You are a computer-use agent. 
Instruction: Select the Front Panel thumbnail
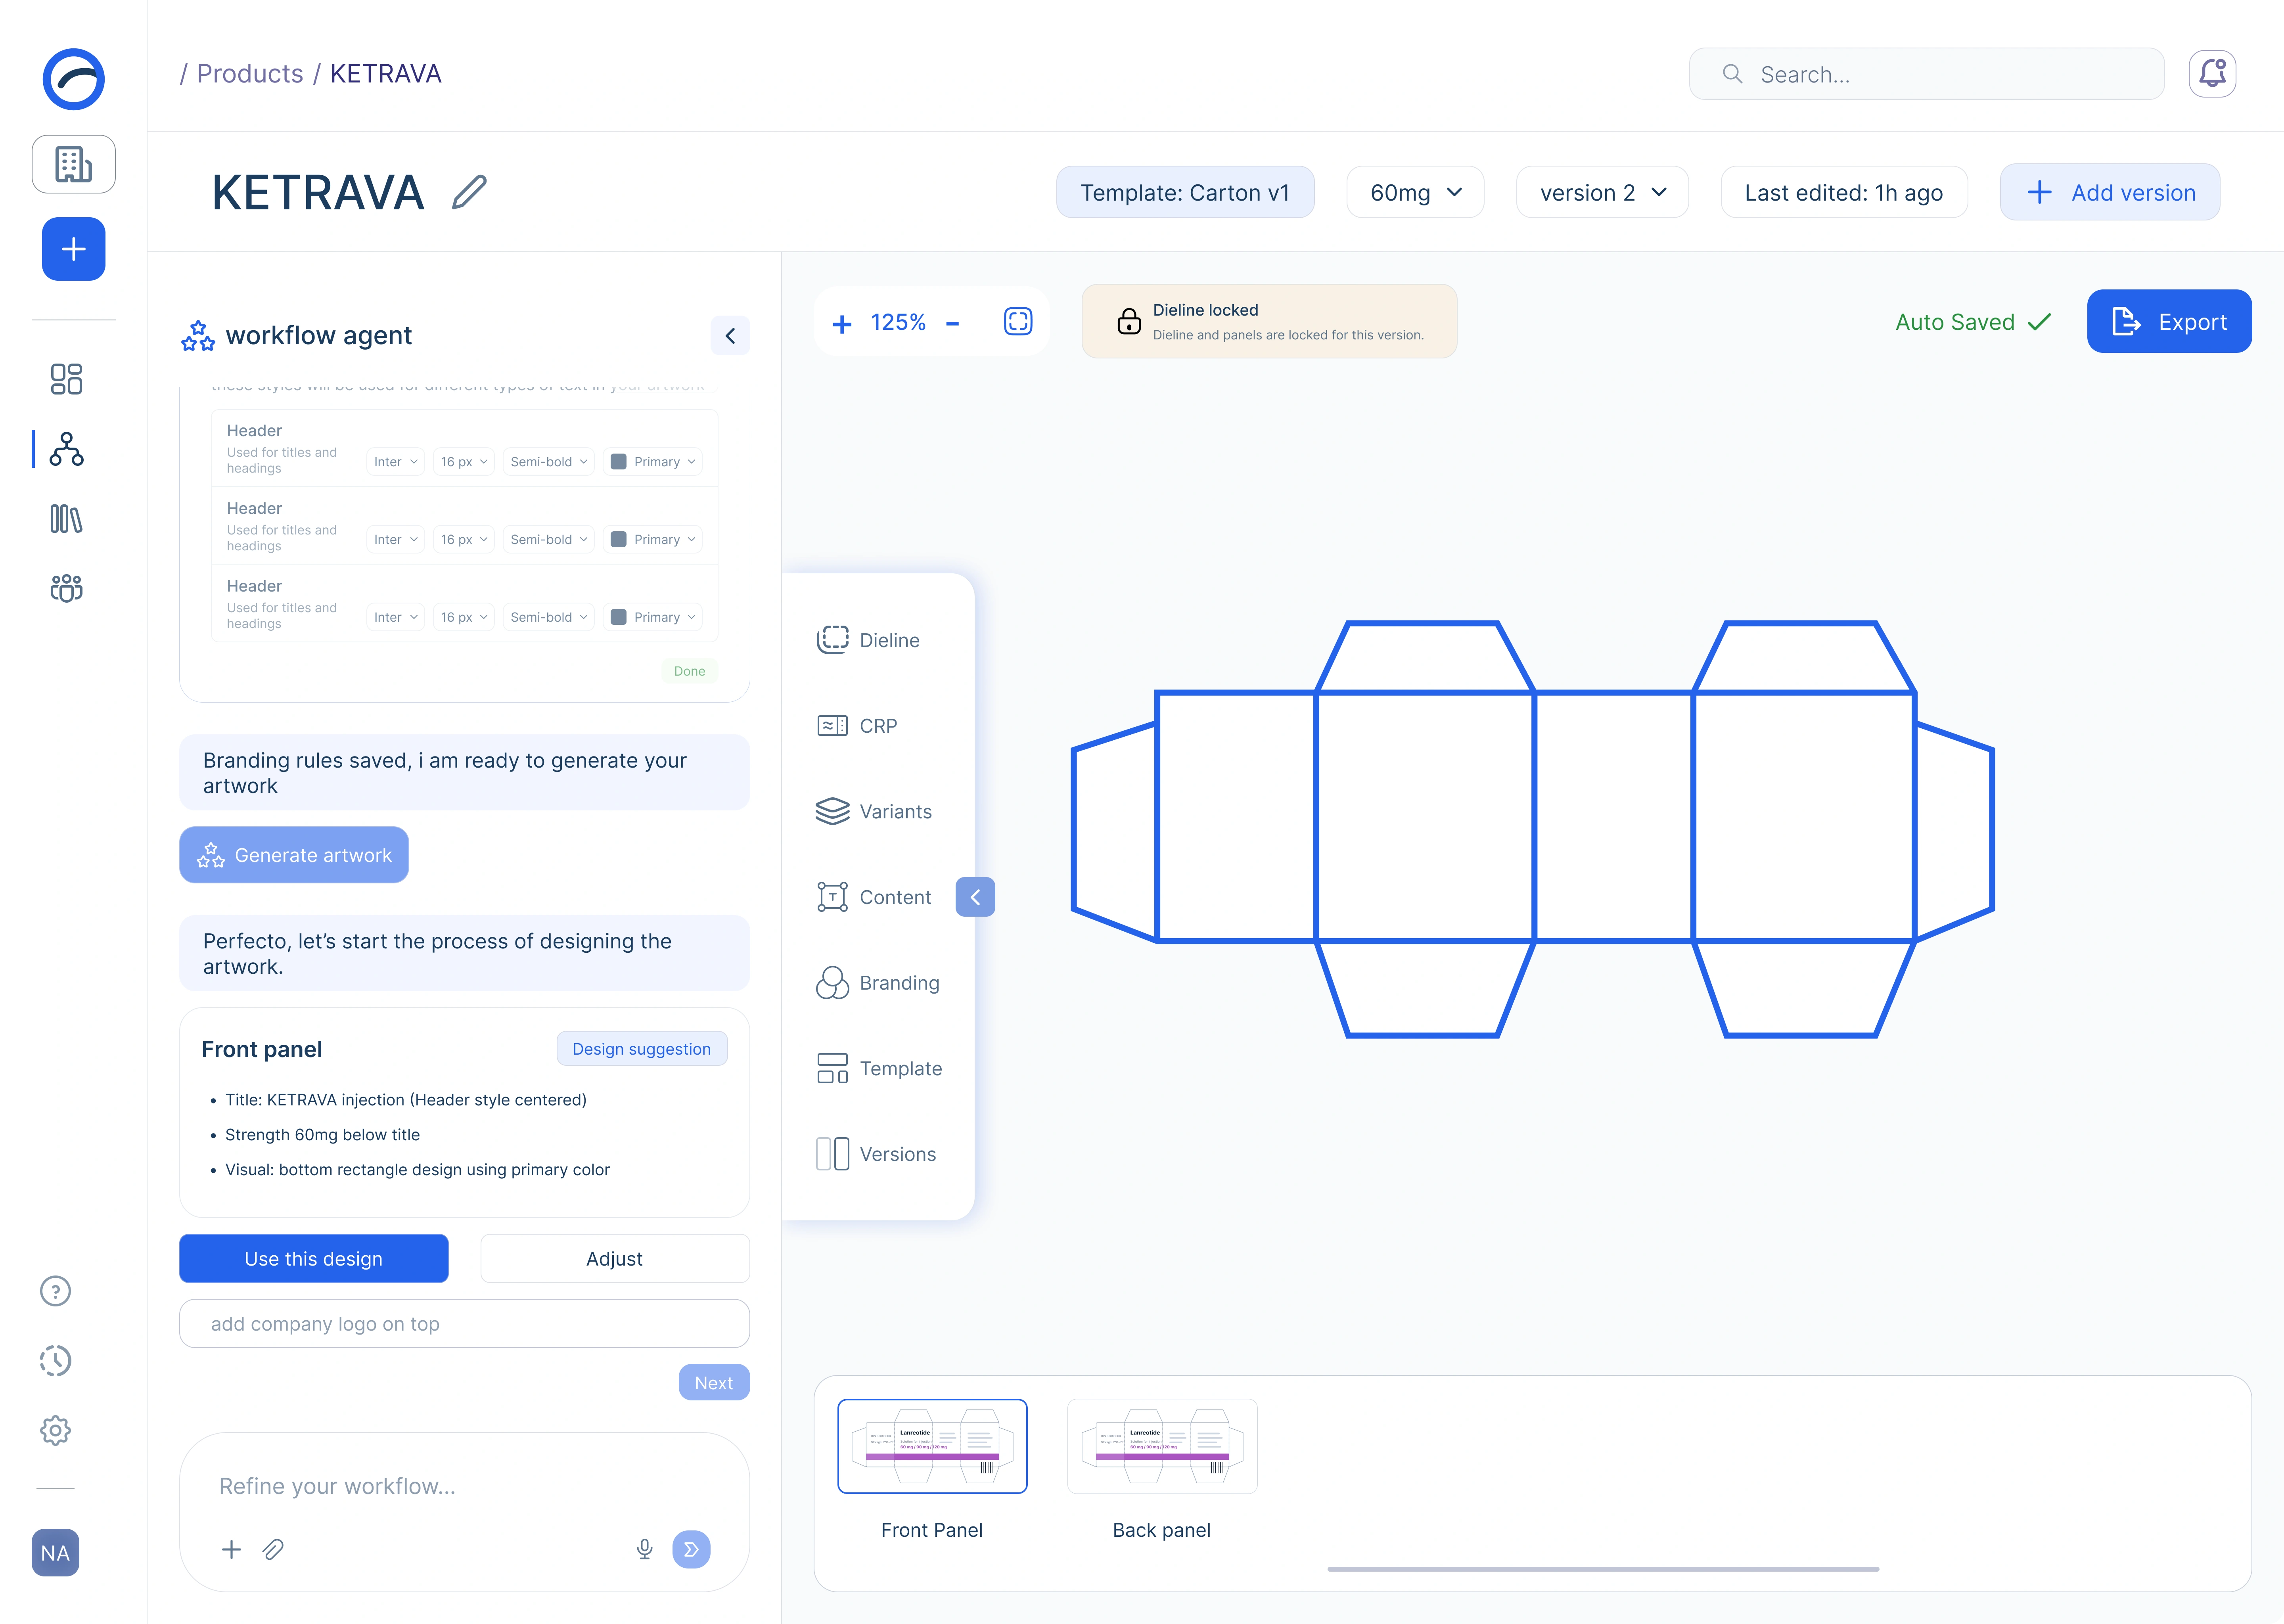click(x=932, y=1446)
